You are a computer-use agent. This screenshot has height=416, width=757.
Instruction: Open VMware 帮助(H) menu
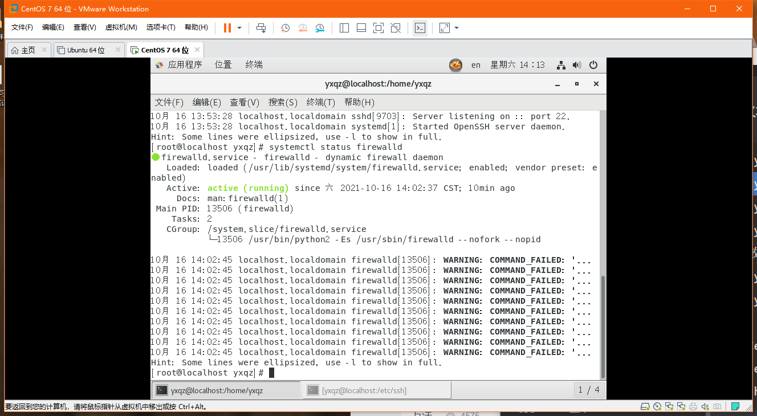coord(196,27)
